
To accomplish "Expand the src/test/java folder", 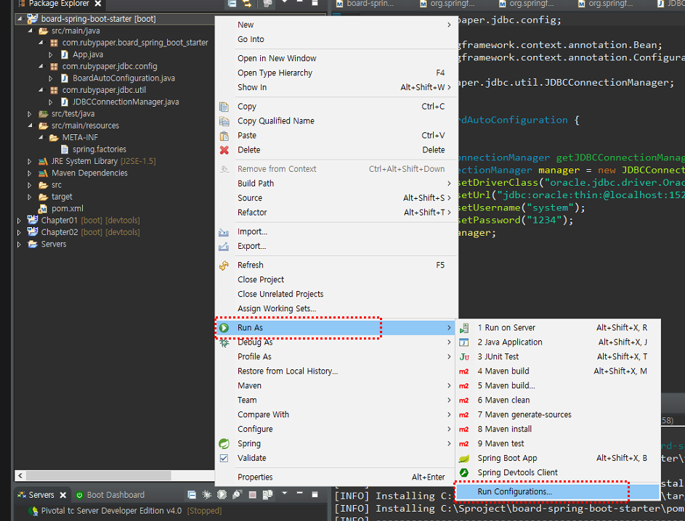I will pyautogui.click(x=29, y=115).
